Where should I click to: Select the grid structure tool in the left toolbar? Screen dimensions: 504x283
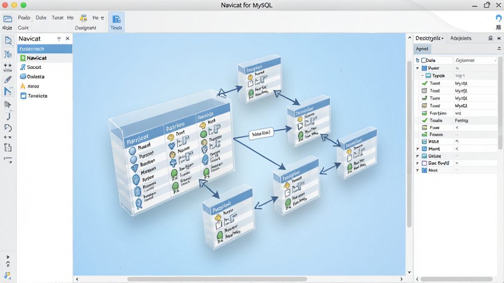click(8, 54)
